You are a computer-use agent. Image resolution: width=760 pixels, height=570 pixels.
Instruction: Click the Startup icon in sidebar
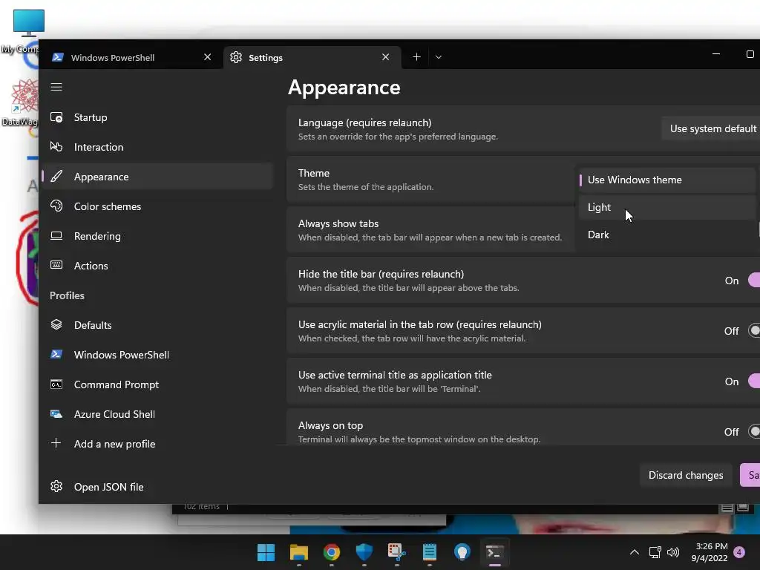pos(56,117)
